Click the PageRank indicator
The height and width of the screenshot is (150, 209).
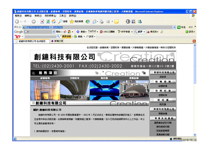point(92,32)
